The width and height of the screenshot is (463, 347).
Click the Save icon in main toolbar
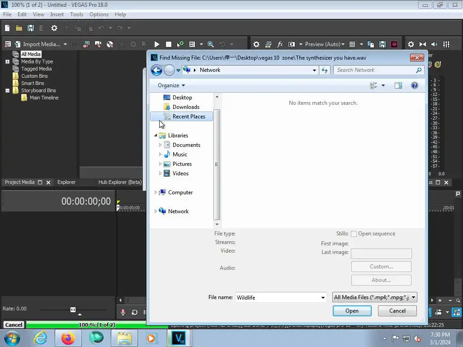(x=30, y=28)
